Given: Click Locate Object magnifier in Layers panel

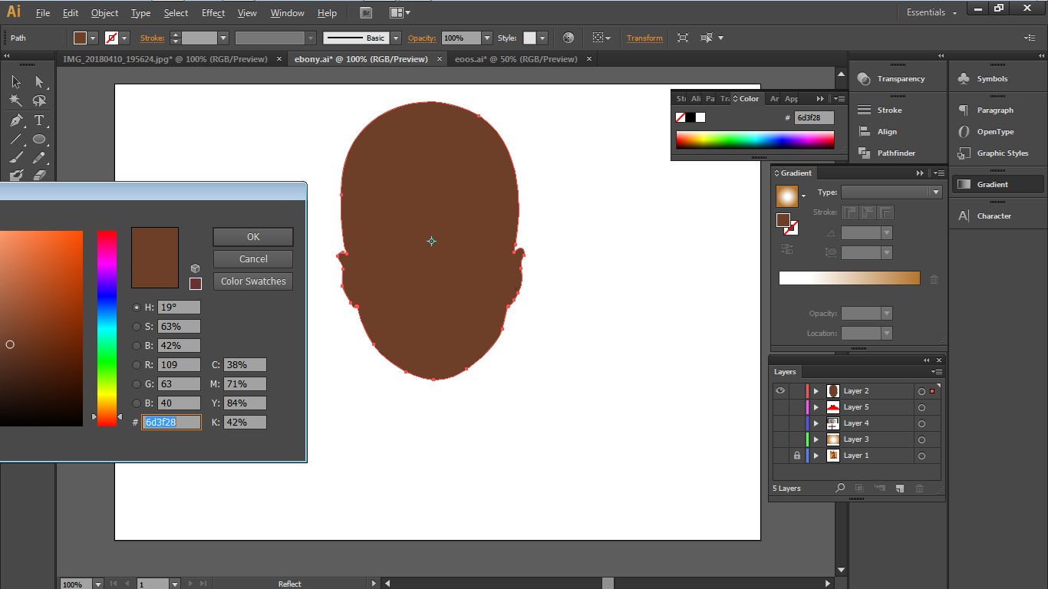Looking at the screenshot, I should pos(840,488).
